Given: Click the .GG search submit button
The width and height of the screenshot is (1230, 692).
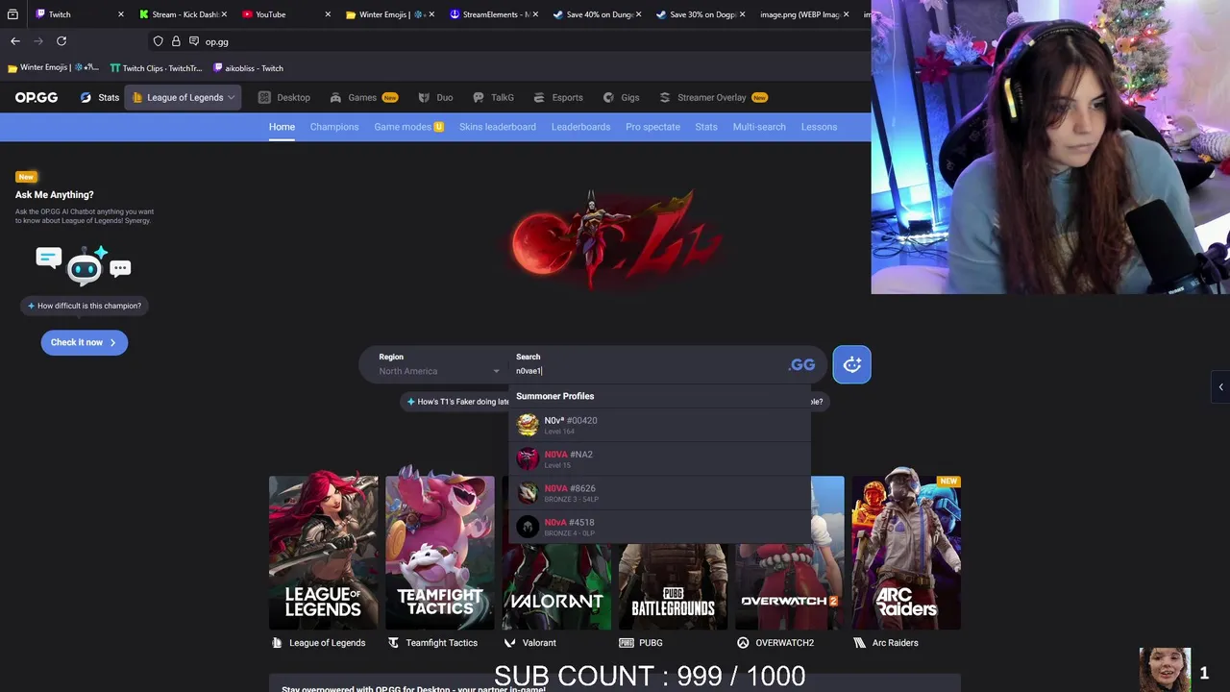Looking at the screenshot, I should click(x=801, y=364).
